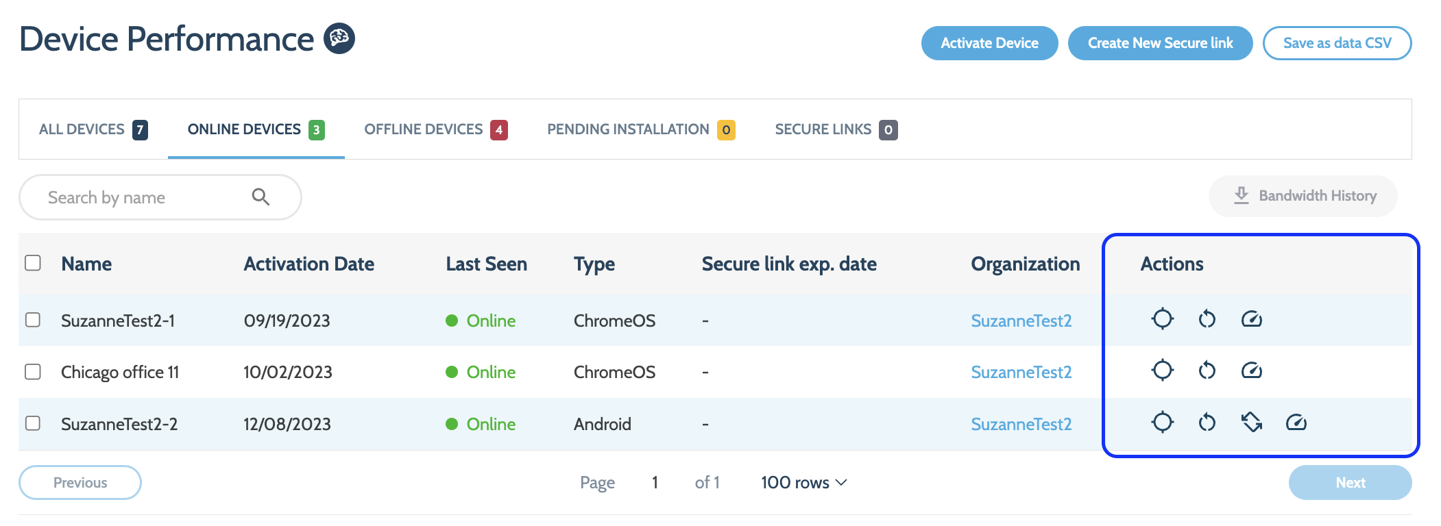Sort by Activation Date column header
1441x526 pixels.
[308, 264]
